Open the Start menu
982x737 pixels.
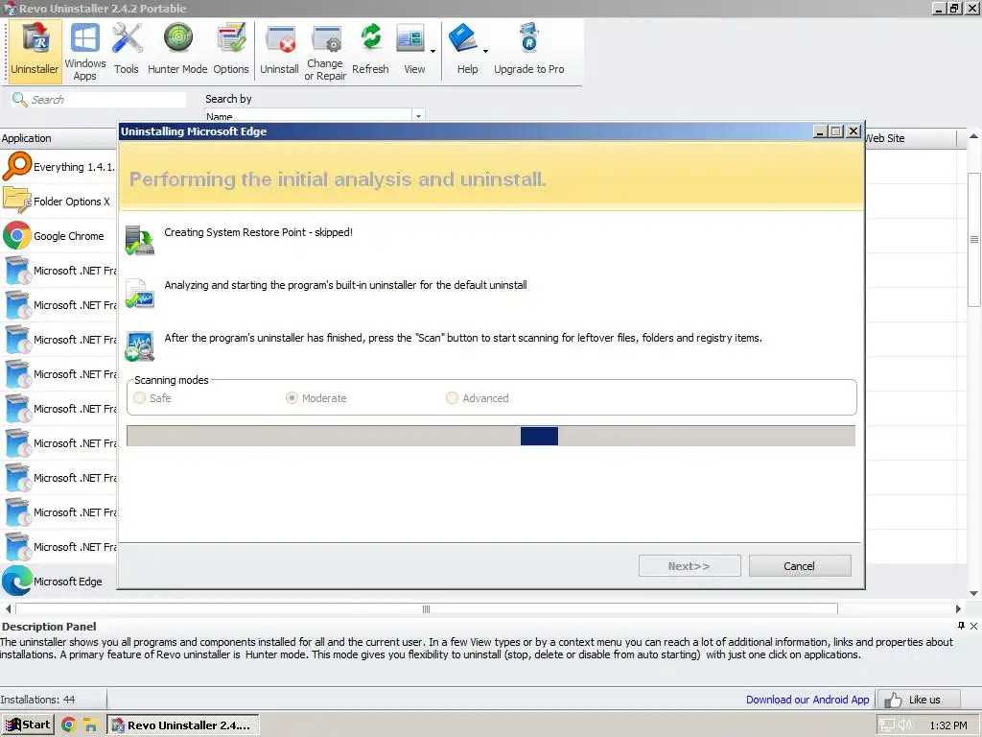tap(28, 725)
